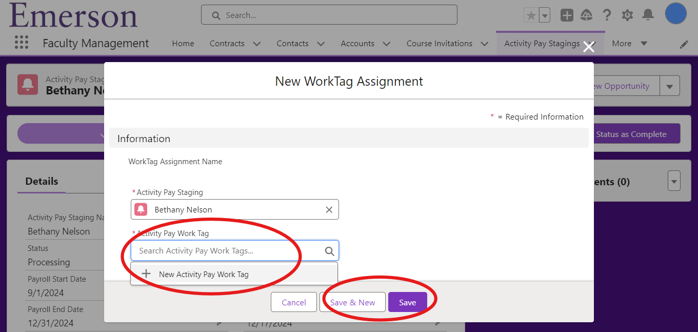Open the notifications bell icon

(648, 15)
